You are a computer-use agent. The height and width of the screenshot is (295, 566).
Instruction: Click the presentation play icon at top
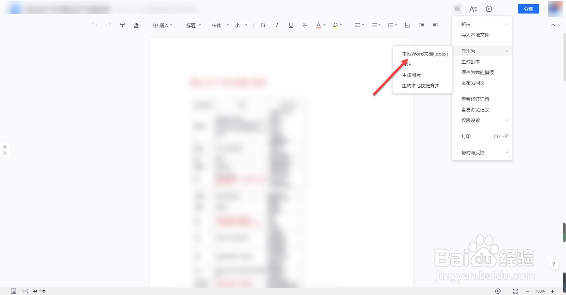pyautogui.click(x=489, y=9)
